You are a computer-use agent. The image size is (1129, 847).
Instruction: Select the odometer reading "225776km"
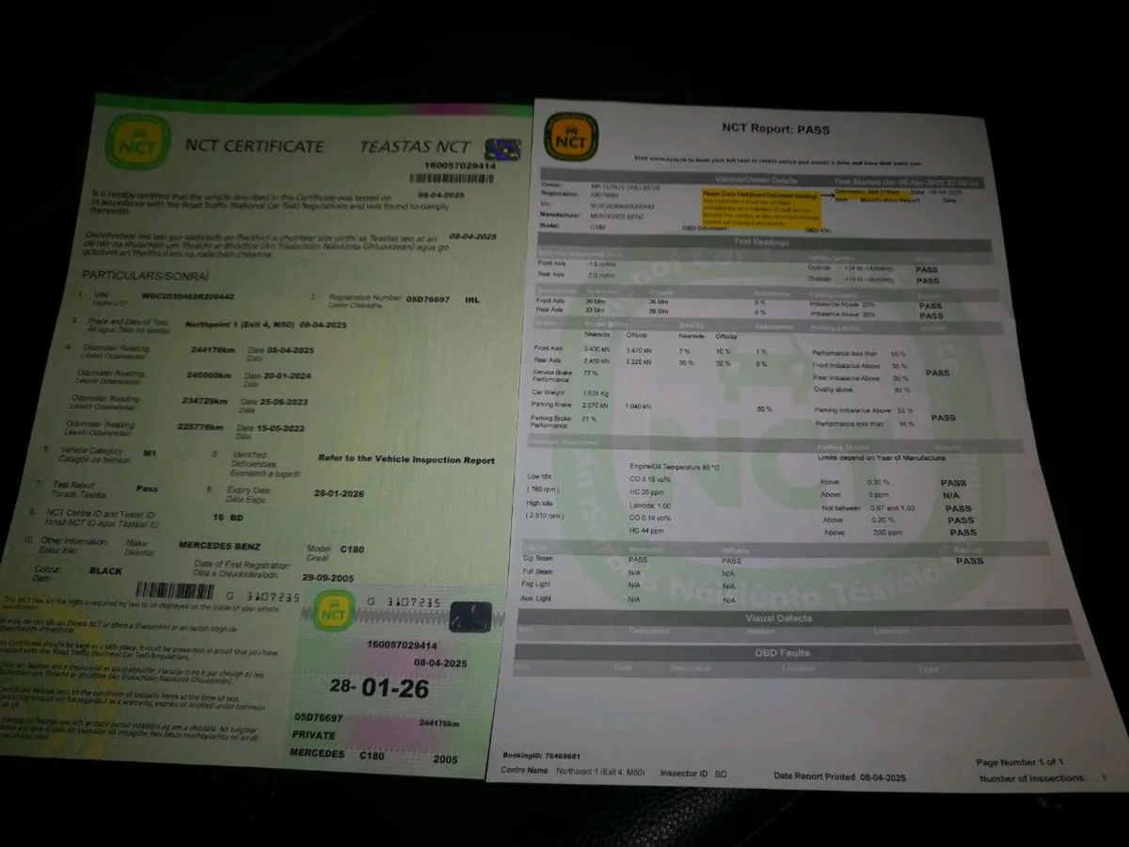200,426
